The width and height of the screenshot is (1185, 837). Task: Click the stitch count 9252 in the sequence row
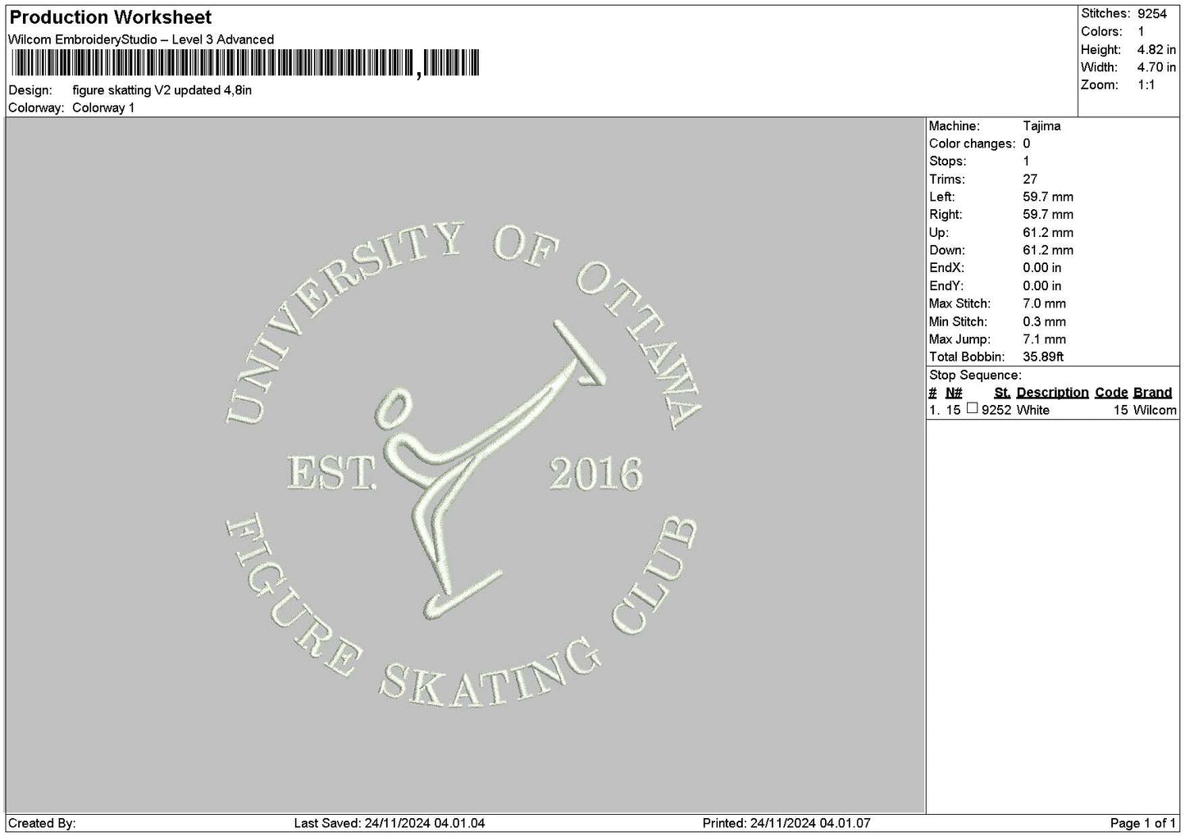click(996, 411)
